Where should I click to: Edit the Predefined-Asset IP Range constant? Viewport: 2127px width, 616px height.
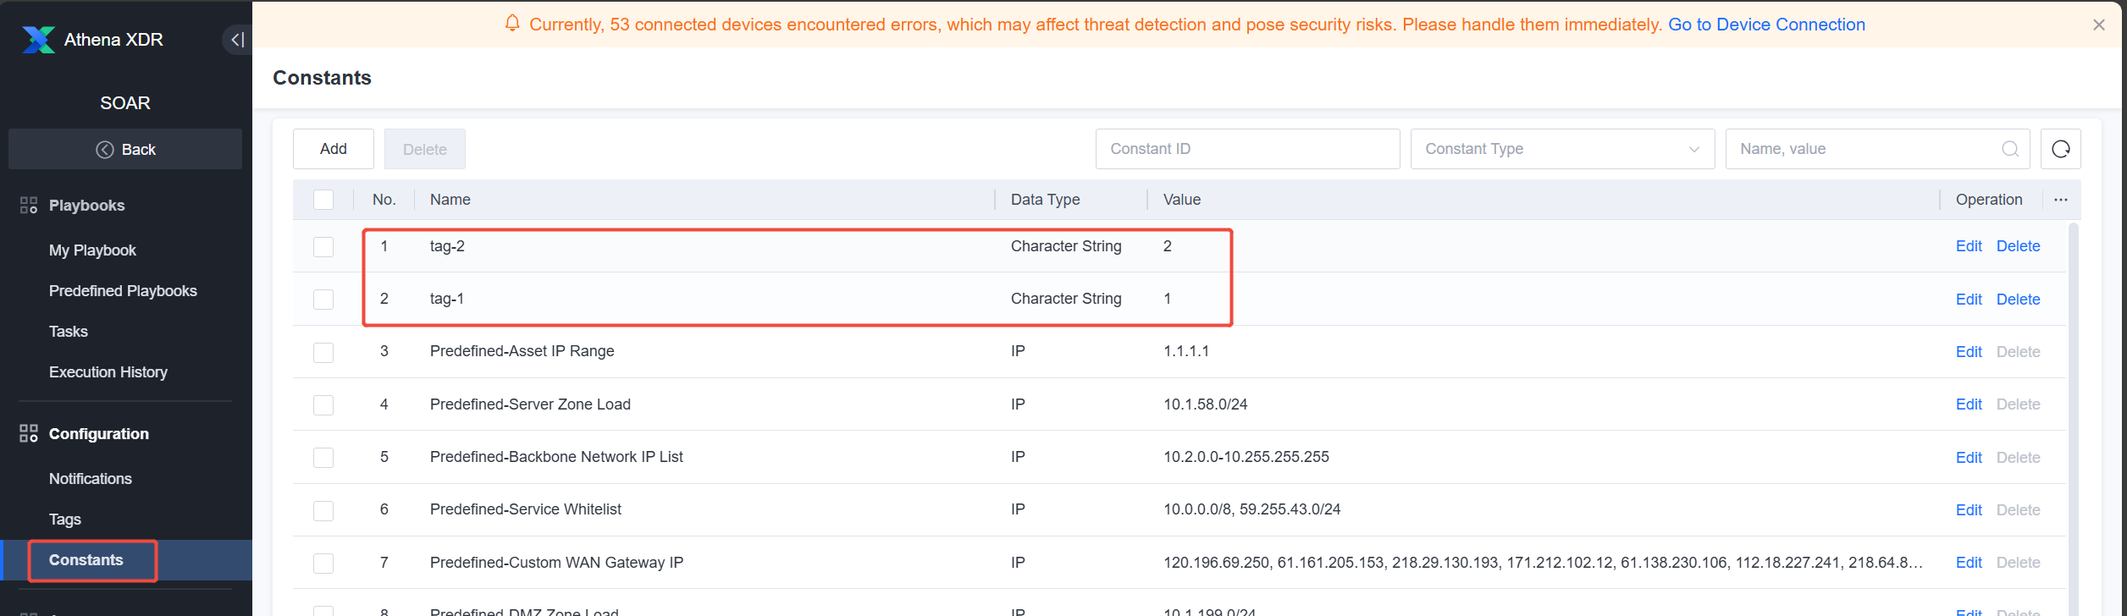point(1969,352)
